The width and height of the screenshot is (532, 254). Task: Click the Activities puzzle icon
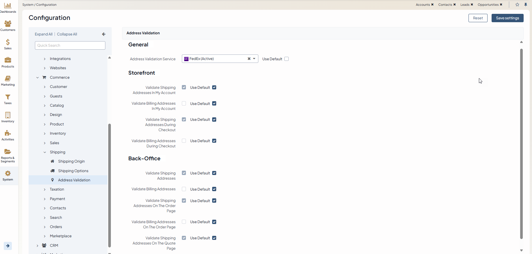tap(8, 133)
